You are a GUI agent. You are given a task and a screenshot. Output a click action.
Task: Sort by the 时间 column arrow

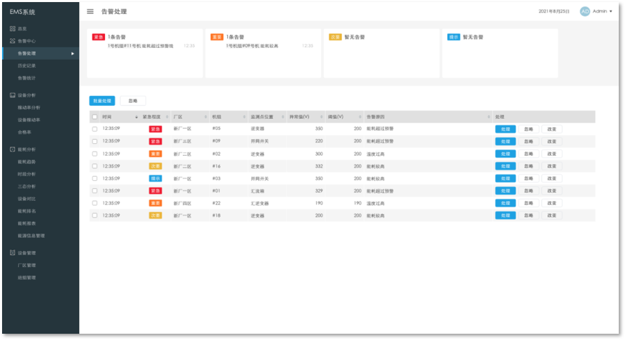(x=136, y=117)
